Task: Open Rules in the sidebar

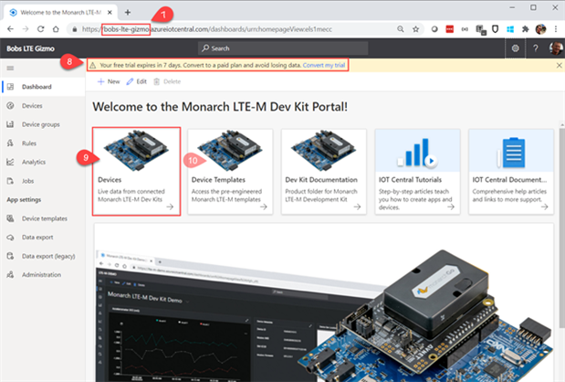Action: 43,143
